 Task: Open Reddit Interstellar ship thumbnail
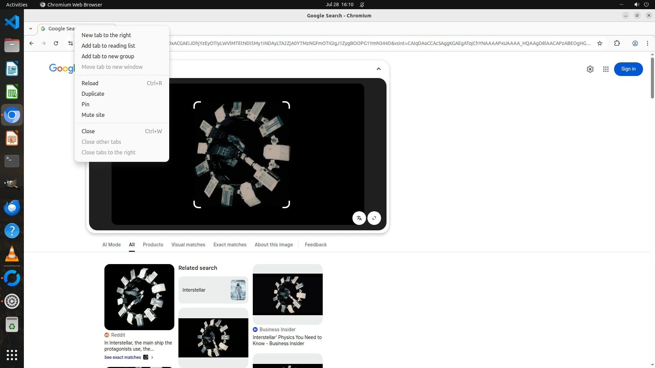point(139,297)
